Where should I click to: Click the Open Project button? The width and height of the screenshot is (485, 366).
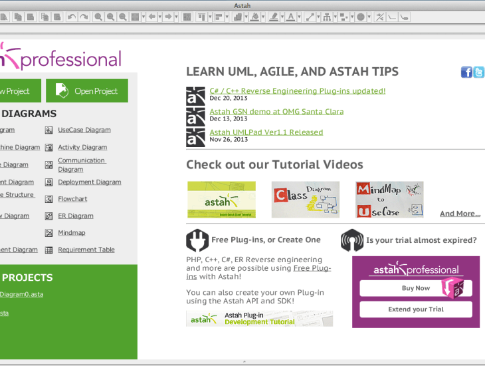coord(86,91)
